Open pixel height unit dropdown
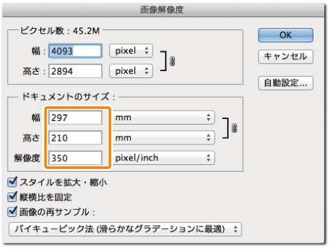This screenshot has width=336, height=251. pos(131,71)
